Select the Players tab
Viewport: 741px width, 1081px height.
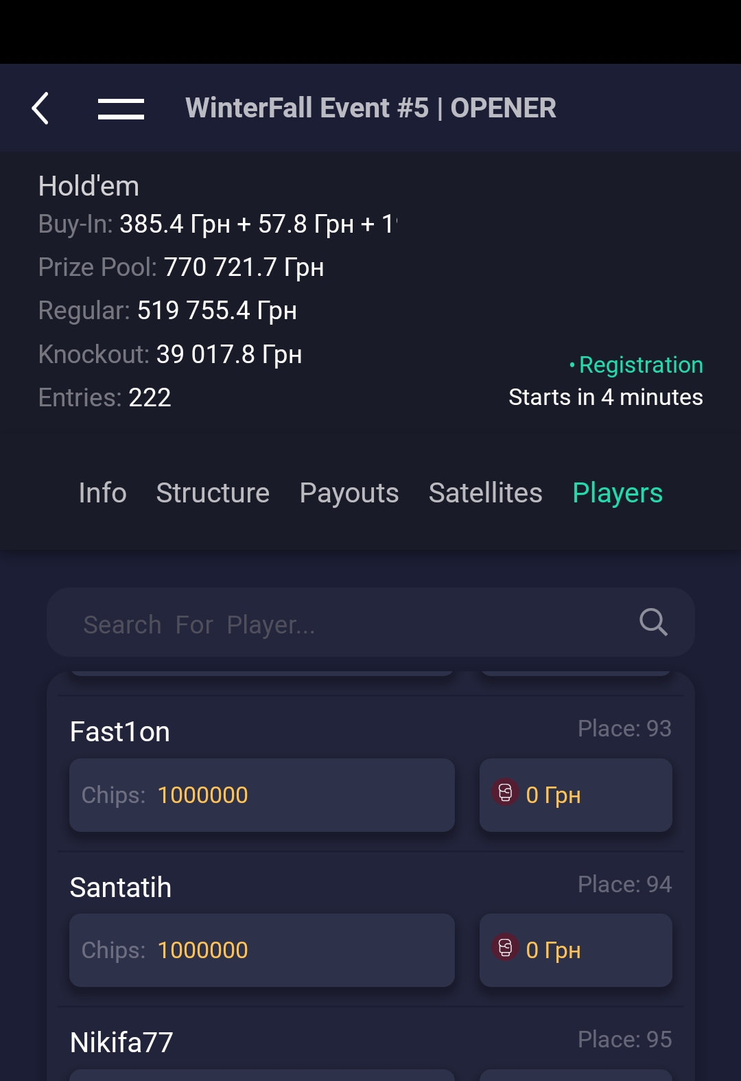point(617,493)
